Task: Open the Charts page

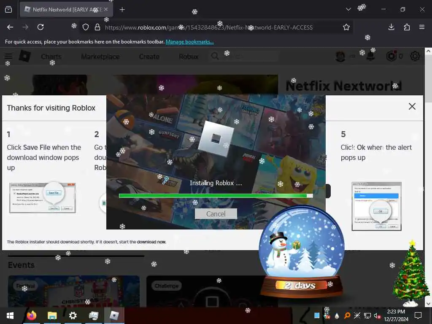Action: [51, 57]
